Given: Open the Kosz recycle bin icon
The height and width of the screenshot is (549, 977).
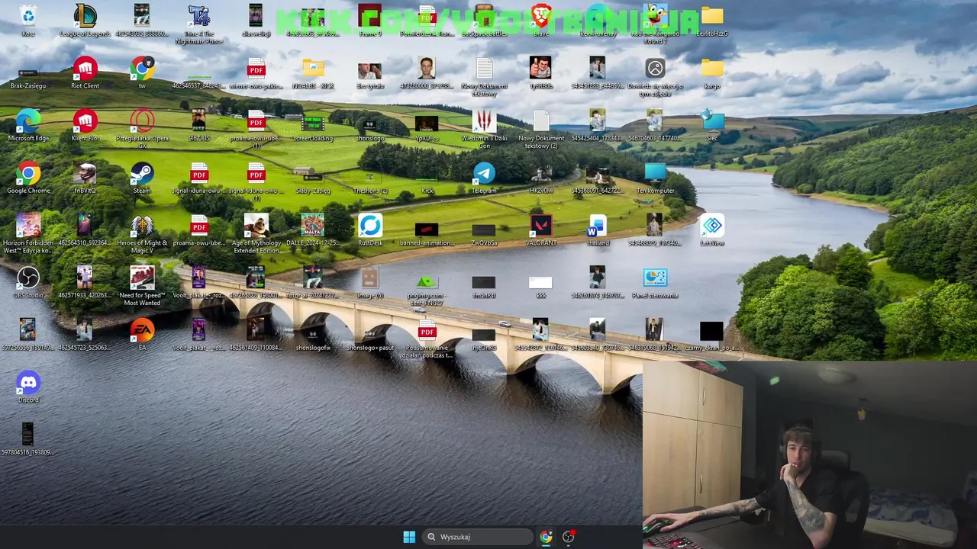Looking at the screenshot, I should pyautogui.click(x=28, y=21).
